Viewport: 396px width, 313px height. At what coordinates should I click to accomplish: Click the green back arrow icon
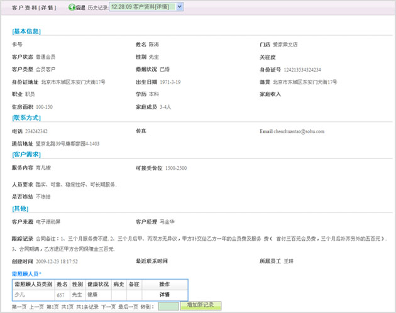71,7
